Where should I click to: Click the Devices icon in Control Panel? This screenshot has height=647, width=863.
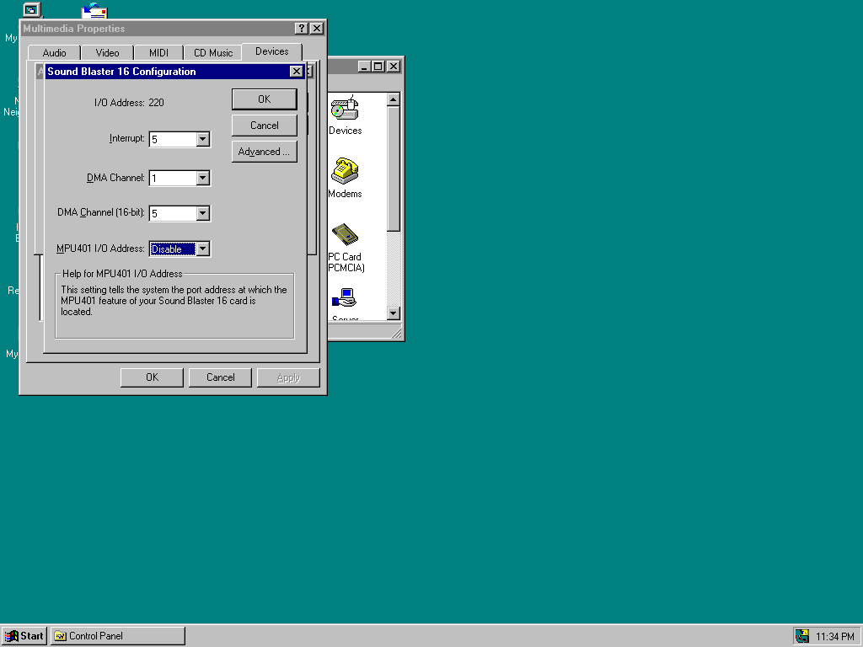(x=344, y=110)
